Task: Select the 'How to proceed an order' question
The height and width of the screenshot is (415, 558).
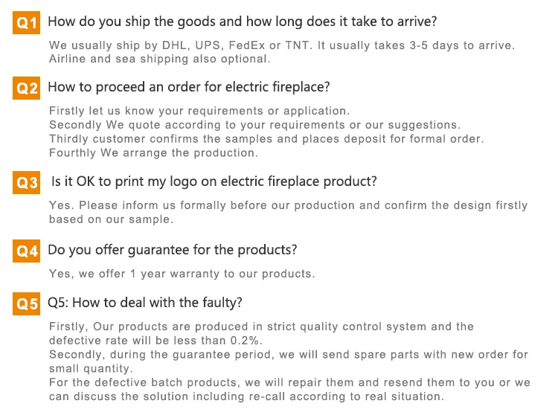Action: [x=189, y=87]
